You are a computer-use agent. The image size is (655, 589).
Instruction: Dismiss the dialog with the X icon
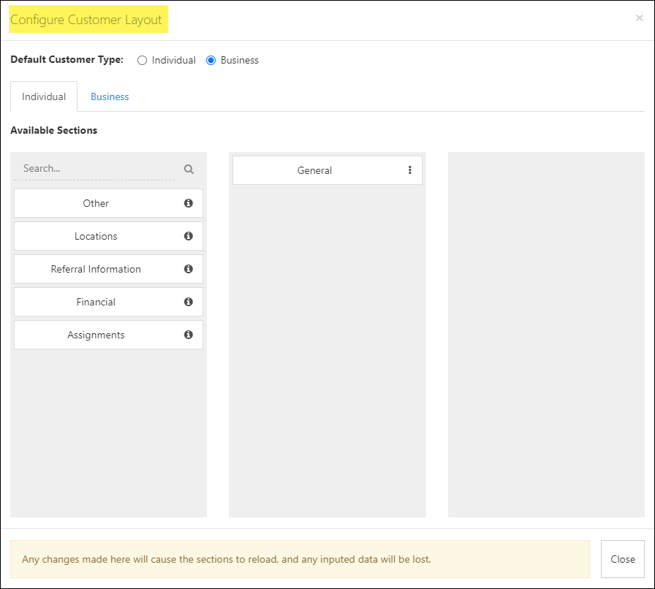(x=639, y=18)
